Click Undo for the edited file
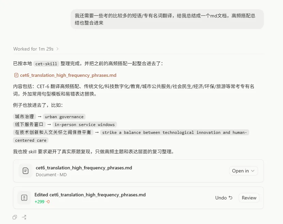Screen dimensions: 283x224 224,198
